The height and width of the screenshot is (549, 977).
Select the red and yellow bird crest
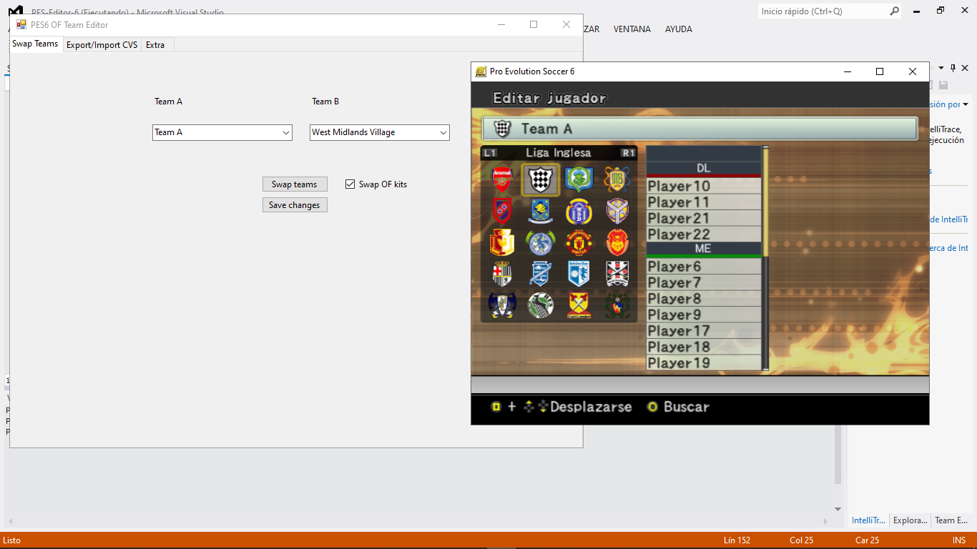click(502, 242)
